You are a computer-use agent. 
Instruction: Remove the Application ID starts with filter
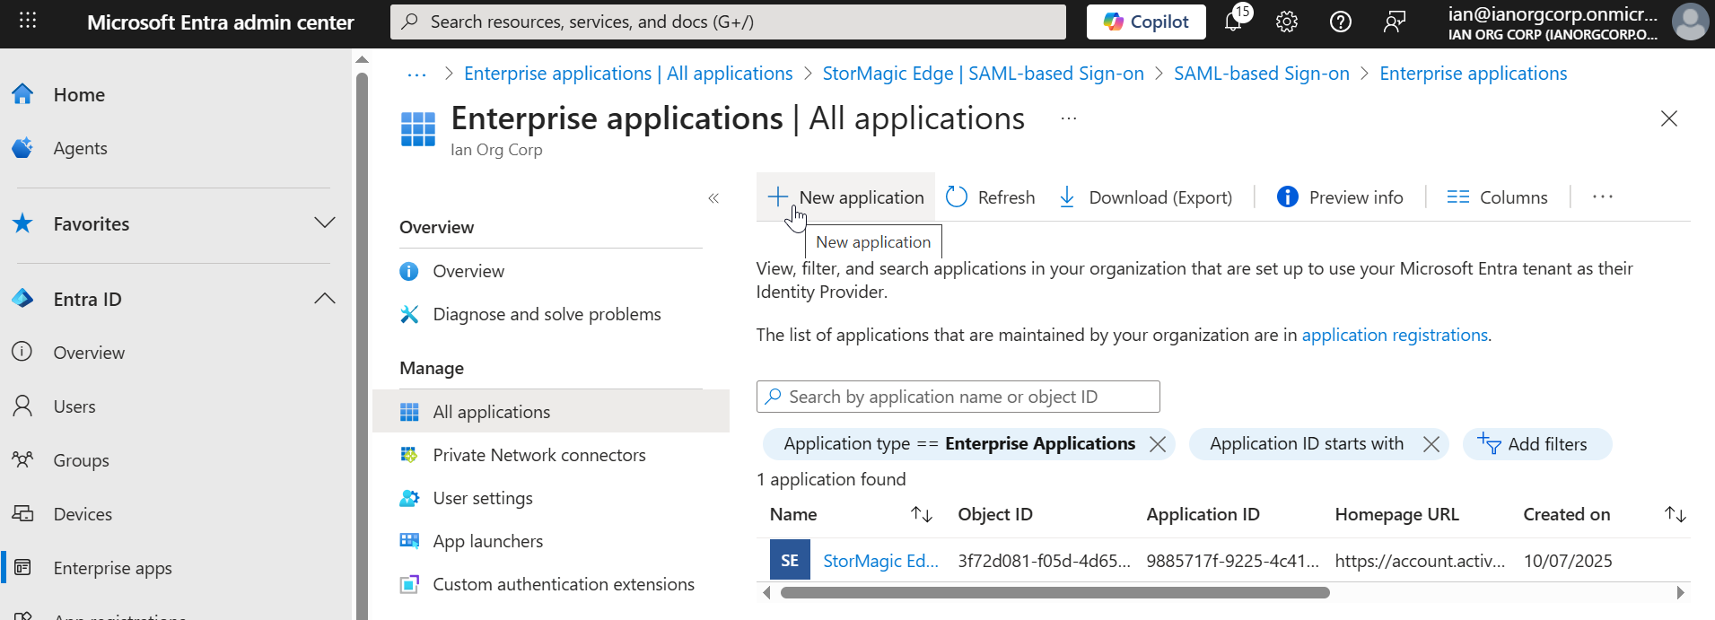(1431, 444)
